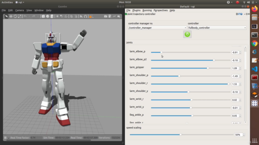Click the larm_shoulder_p value field -1.49
Image resolution: width=259 pixels, height=145 pixels.
235,76
